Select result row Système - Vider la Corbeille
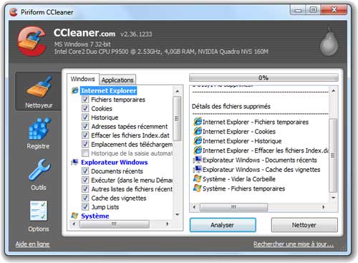The height and width of the screenshot is (263, 358). coord(234,179)
